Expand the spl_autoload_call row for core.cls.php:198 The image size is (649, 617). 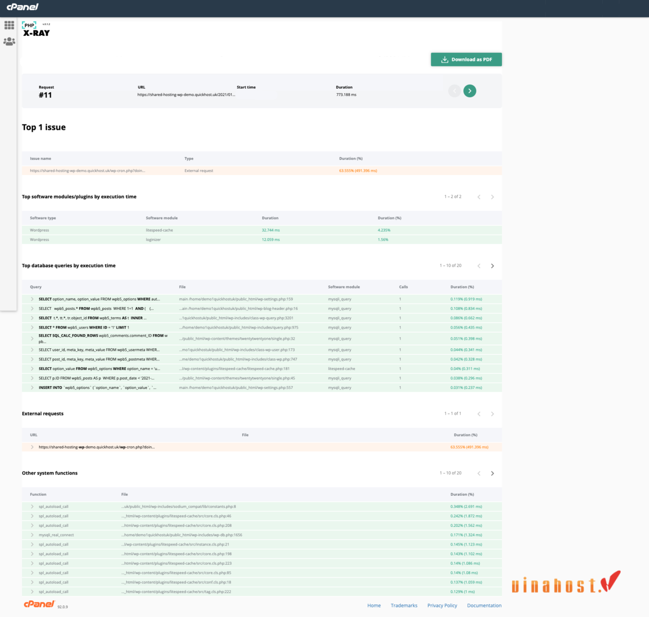32,554
